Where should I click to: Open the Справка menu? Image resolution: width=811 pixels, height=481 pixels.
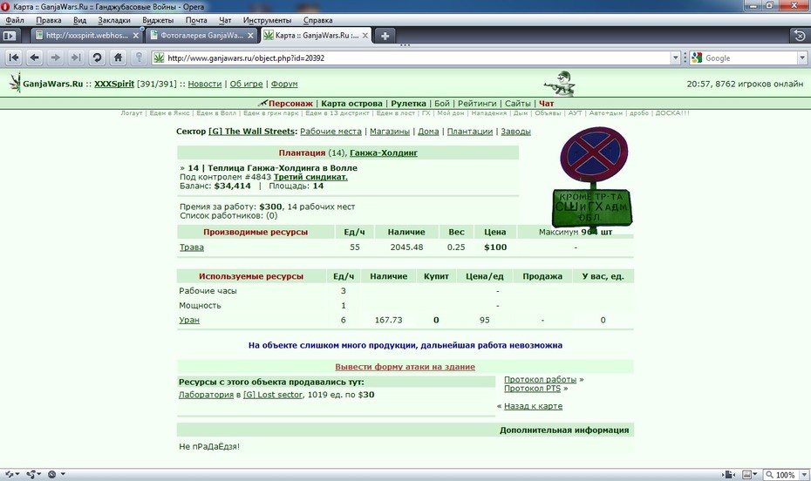click(317, 20)
